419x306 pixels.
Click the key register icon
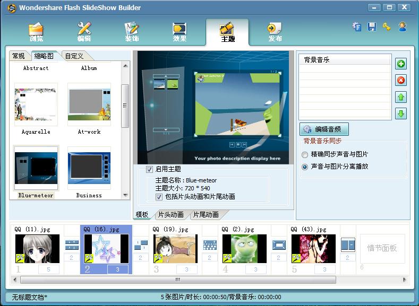[387, 27]
